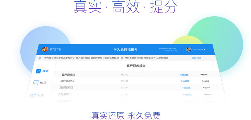Click the user avatar picture

189,50
